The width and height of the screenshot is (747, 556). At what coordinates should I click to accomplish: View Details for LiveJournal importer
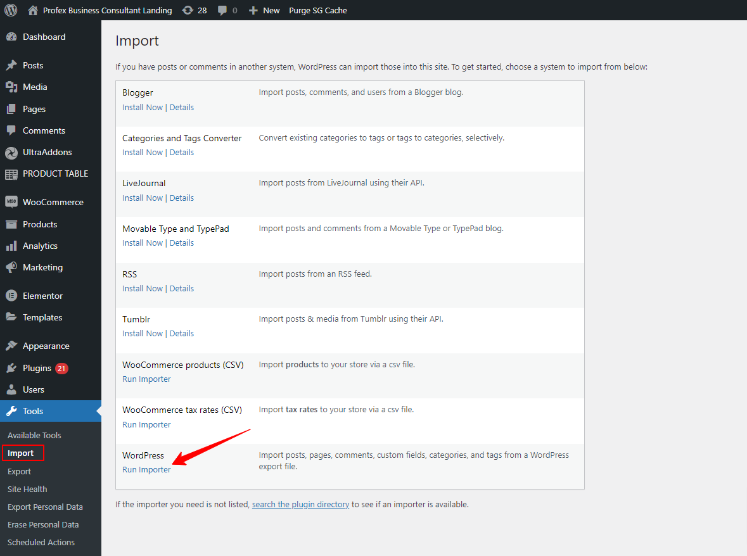coord(181,198)
